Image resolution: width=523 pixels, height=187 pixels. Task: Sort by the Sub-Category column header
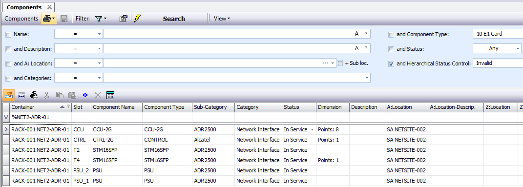pos(213,107)
